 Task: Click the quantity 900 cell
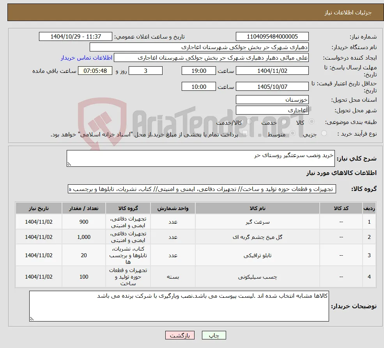click(84, 222)
